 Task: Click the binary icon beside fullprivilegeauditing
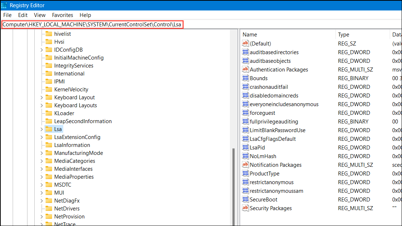coord(245,121)
